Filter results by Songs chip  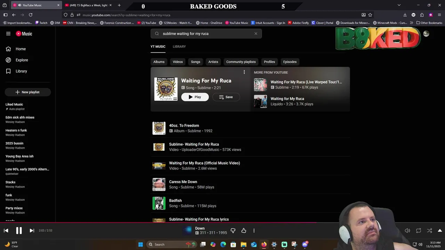pyautogui.click(x=195, y=62)
